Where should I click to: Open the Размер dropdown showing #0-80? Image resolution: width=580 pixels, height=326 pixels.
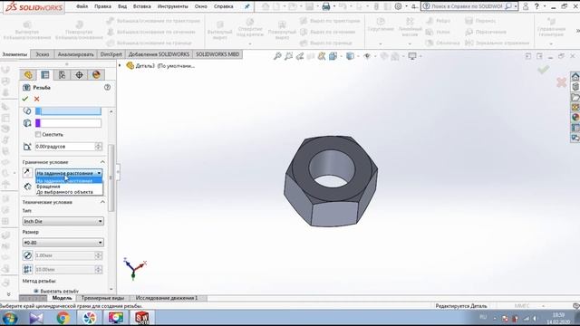(63, 243)
